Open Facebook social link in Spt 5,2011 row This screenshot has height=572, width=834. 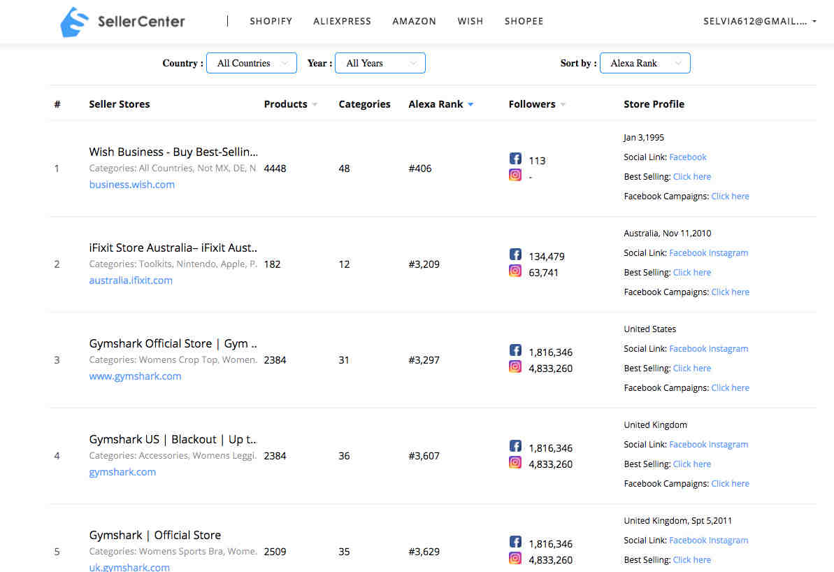point(688,540)
